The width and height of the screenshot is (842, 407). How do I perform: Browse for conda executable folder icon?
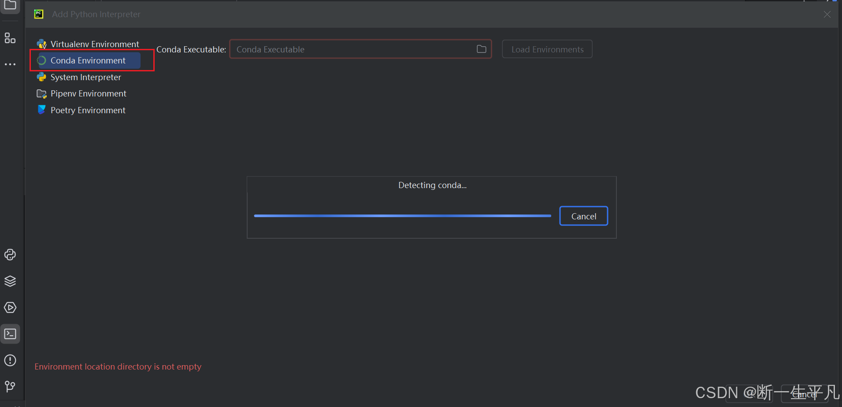481,49
